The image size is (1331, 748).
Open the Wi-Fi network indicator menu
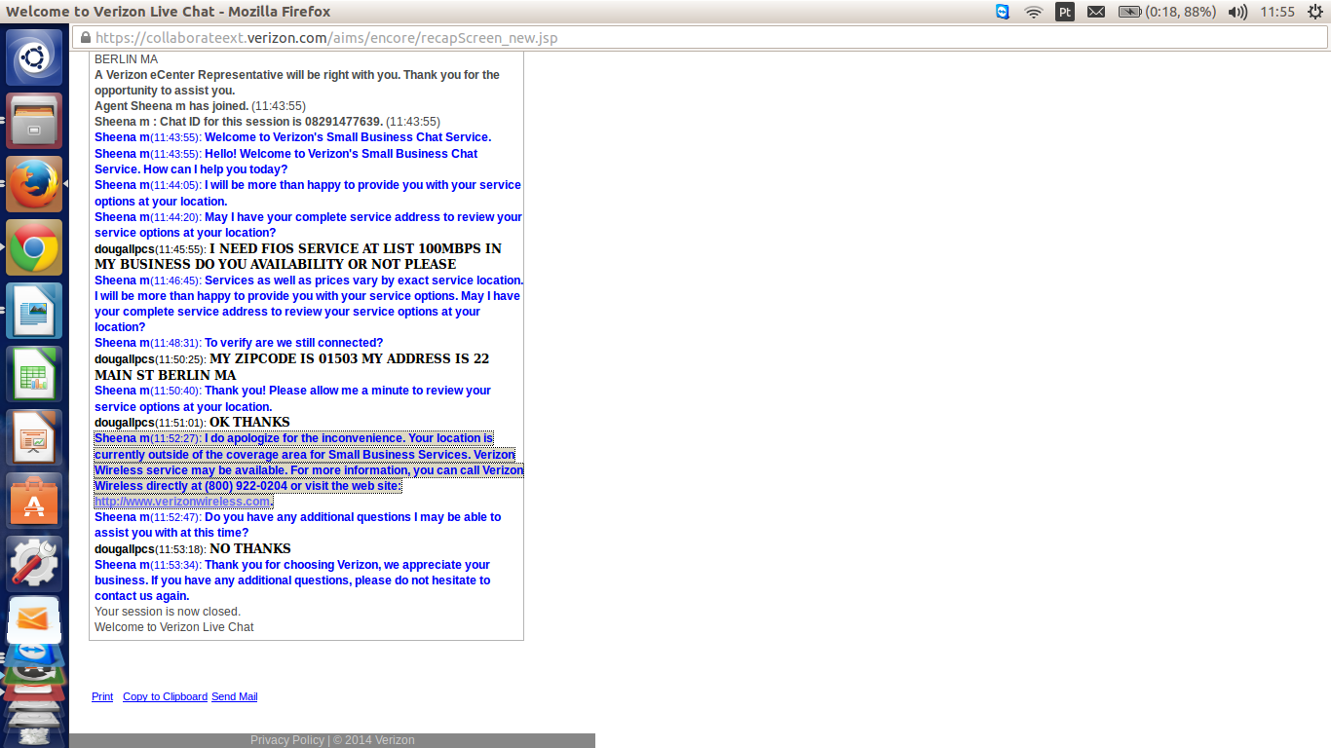coord(1034,12)
